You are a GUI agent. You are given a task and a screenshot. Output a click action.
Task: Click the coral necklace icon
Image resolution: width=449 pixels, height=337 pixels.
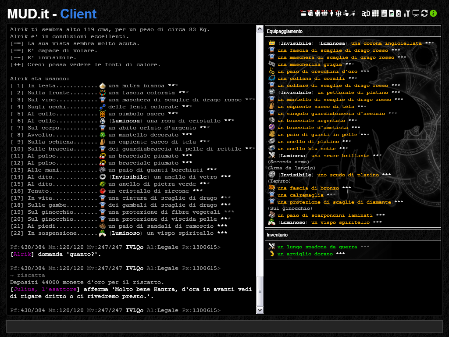point(272,78)
